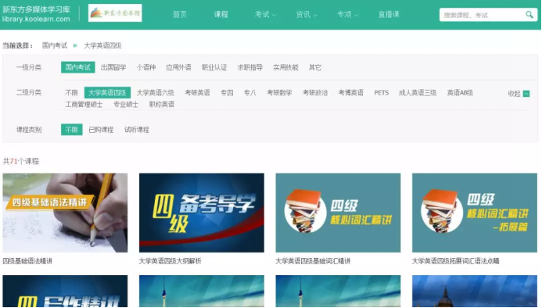The height and width of the screenshot is (308, 542).
Task: Click the library.koolearn.com site title
Action: pyautogui.click(x=36, y=19)
